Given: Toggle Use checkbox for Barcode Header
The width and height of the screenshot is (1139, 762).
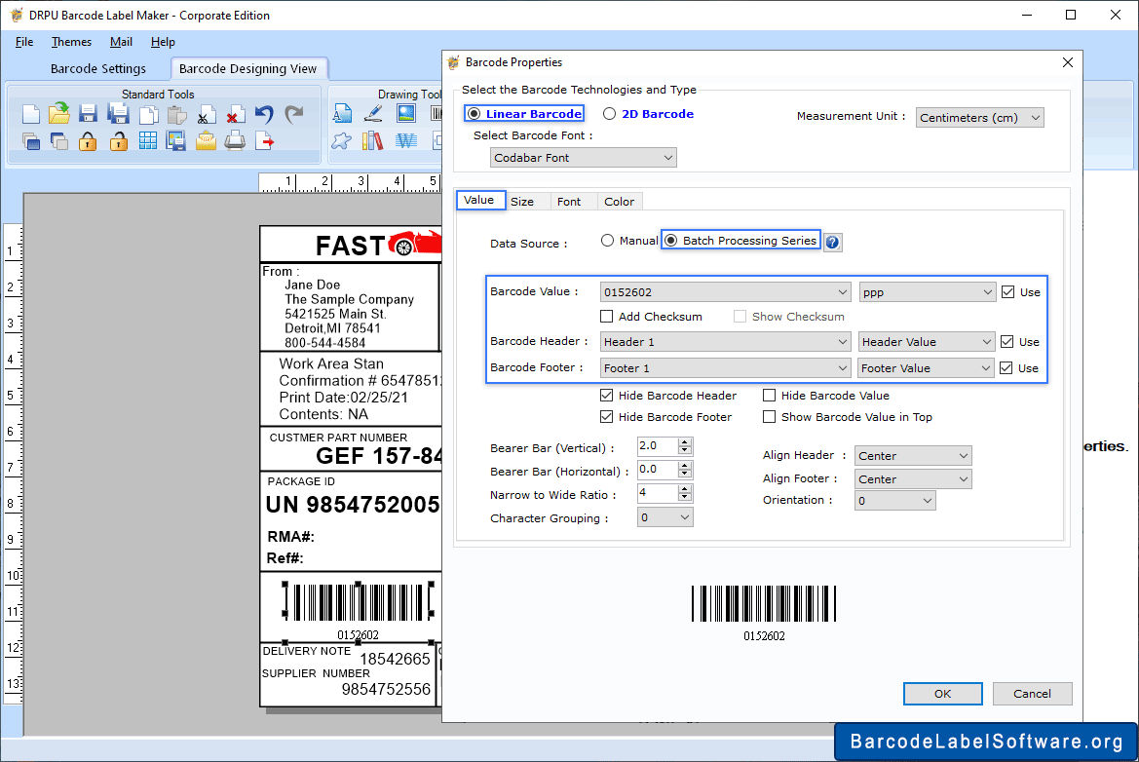Looking at the screenshot, I should [1006, 341].
